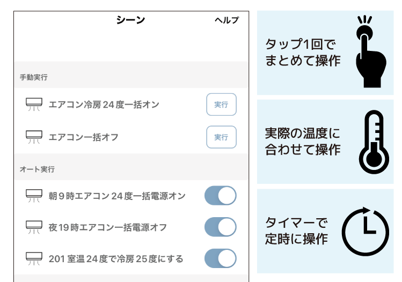
Task: Open the ヘルプ menu item
Action: (226, 20)
